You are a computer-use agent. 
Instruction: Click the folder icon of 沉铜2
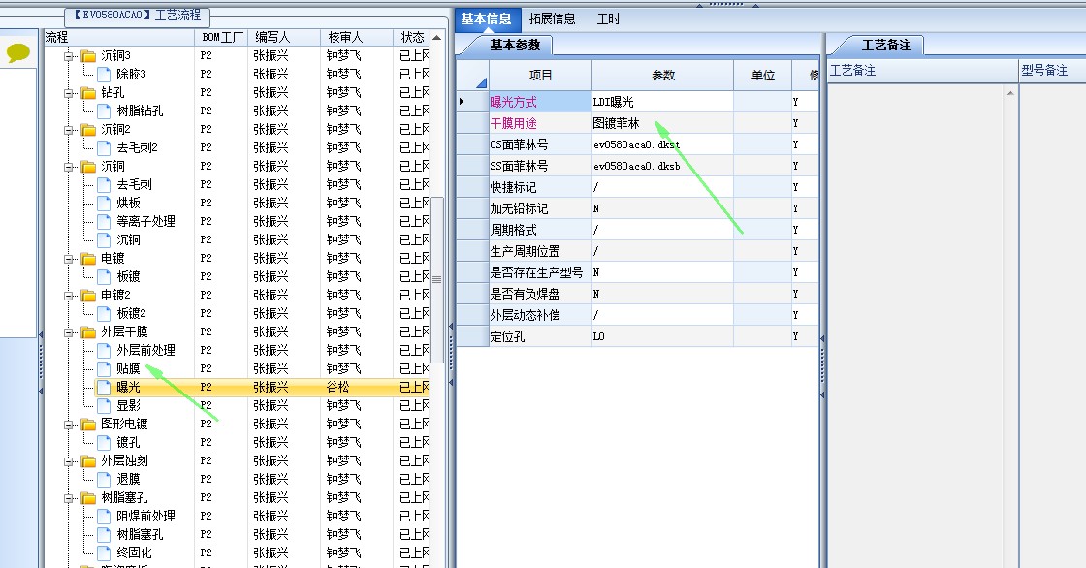88,129
